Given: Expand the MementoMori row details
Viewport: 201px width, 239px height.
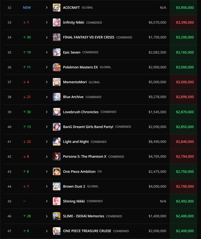Looking at the screenshot, I should [47, 82].
